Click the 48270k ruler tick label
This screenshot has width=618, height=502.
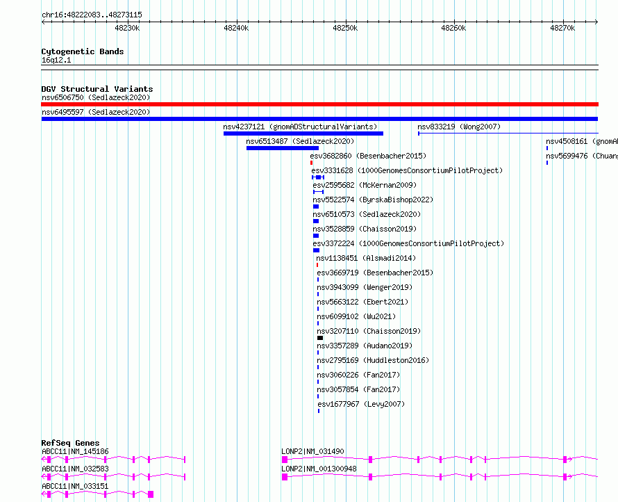(562, 28)
